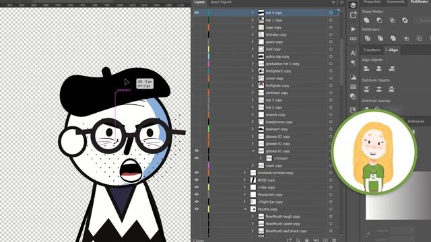Hide the Mustaches copy layer
Image resolution: width=431 pixels, height=242 pixels.
coord(197,194)
